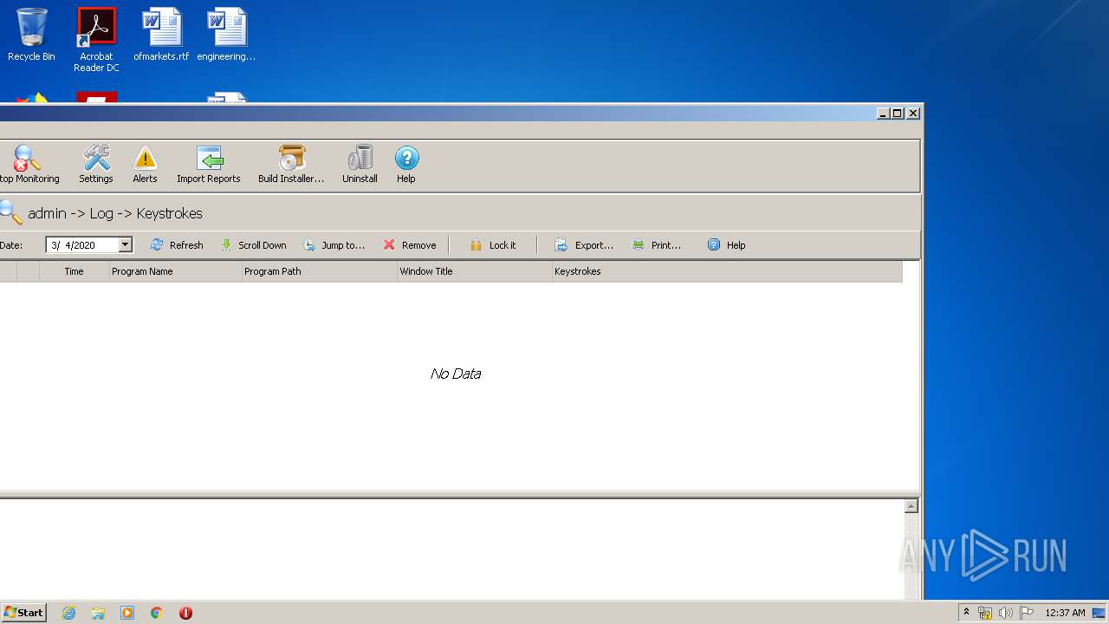The height and width of the screenshot is (624, 1109).
Task: Expand the date dropdown arrow
Action: (x=125, y=245)
